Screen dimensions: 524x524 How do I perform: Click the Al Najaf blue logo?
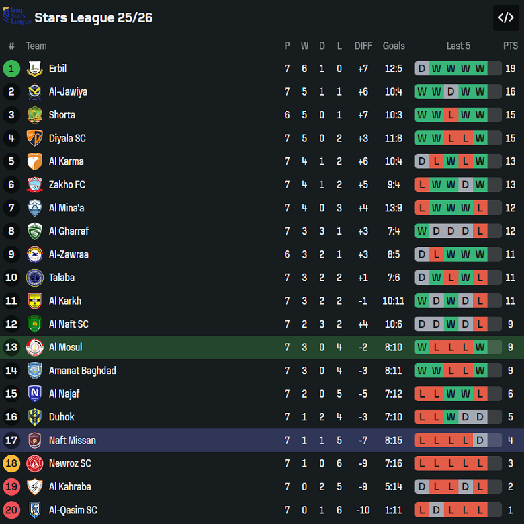click(x=34, y=394)
